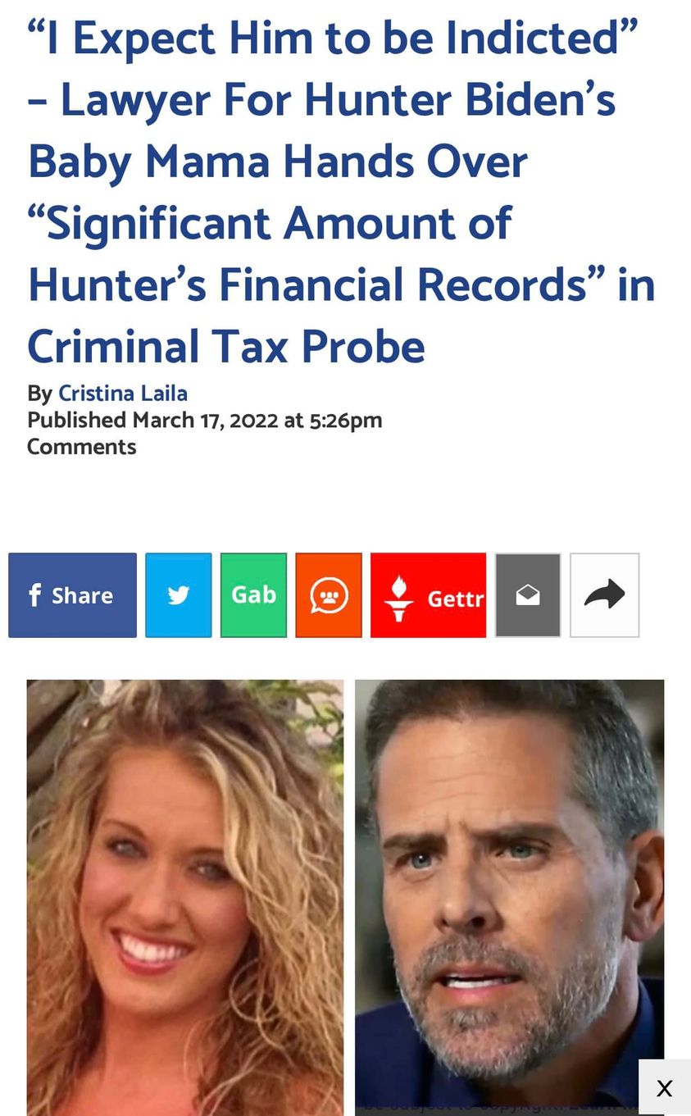This screenshot has width=691, height=1116.
Task: Click the Published March 17, 2022 timestamp
Action: (205, 420)
